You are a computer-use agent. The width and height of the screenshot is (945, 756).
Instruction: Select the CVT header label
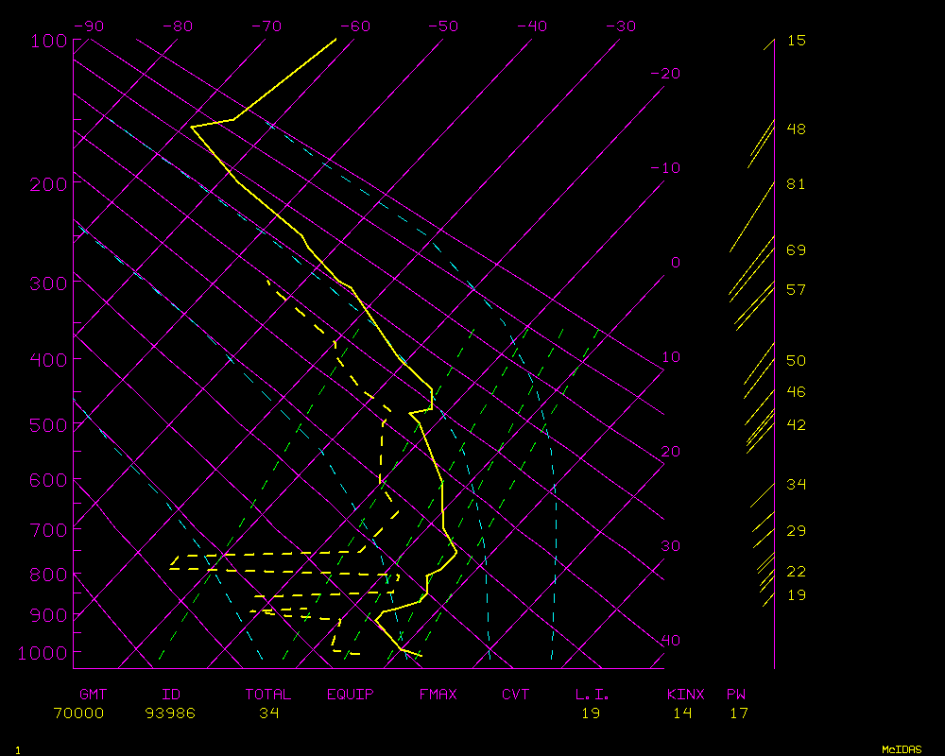click(x=515, y=695)
